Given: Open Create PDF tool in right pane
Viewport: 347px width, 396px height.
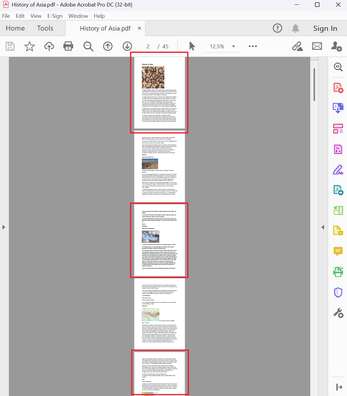Looking at the screenshot, I should pyautogui.click(x=338, y=88).
